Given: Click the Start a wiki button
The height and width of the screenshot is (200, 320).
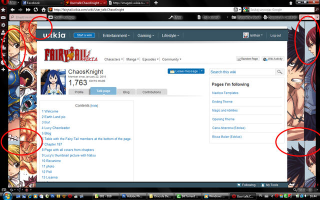Looking at the screenshot, I should [84, 35].
